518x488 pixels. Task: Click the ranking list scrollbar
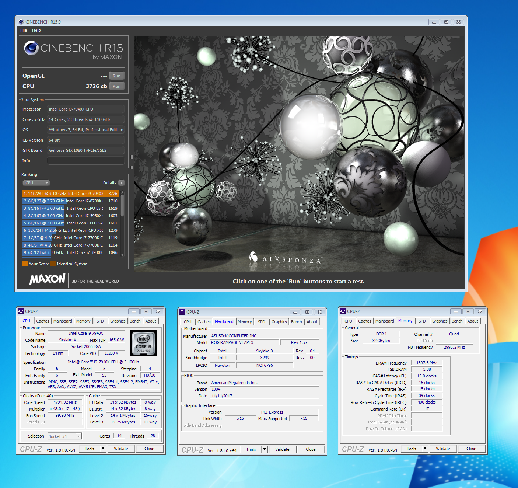click(x=122, y=205)
